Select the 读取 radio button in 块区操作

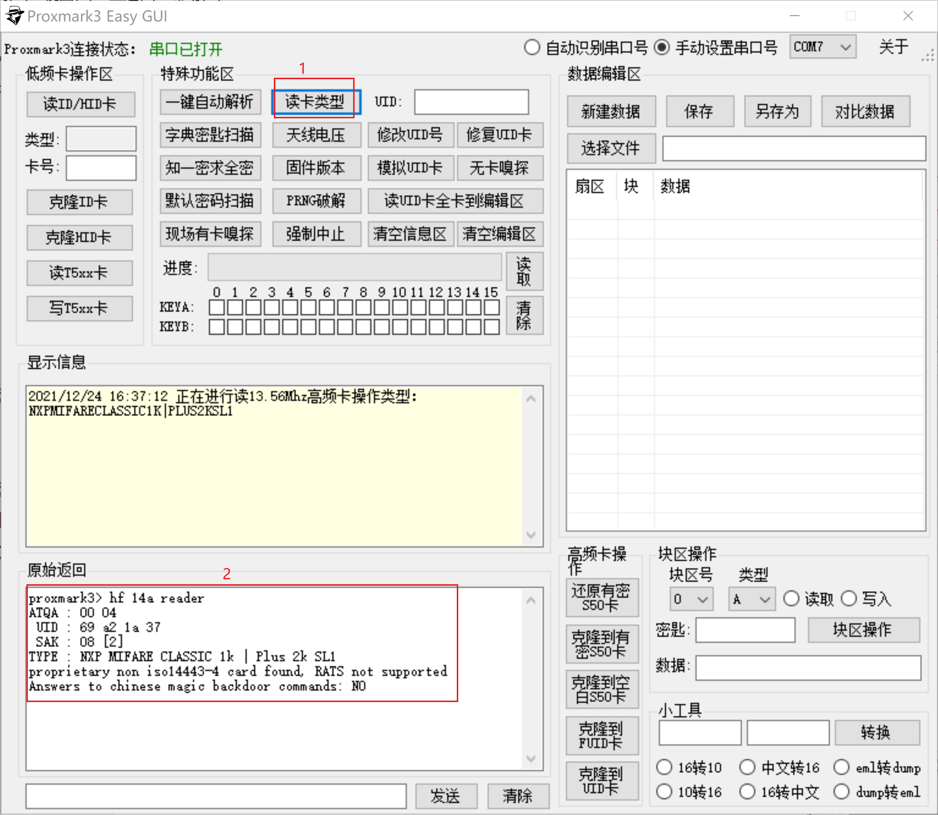(x=809, y=599)
